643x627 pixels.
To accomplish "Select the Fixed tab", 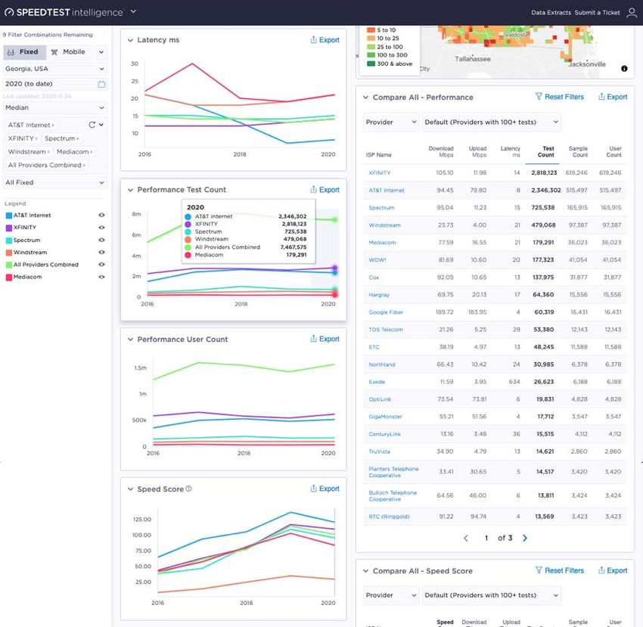I will coord(23,52).
